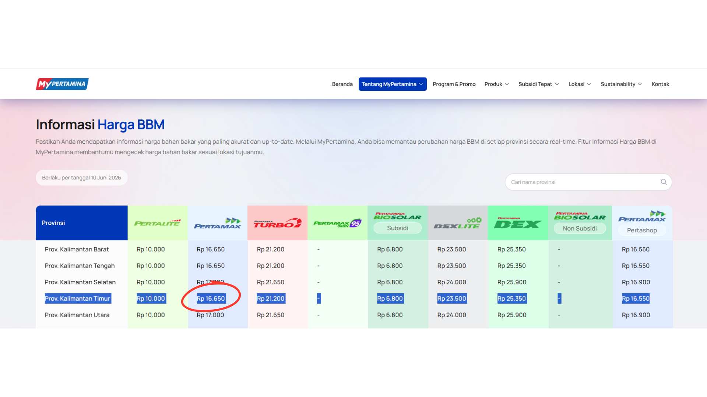Viewport: 707px width, 397px height.
Task: Click the Biosolar Subsidi column logo
Action: (398, 216)
